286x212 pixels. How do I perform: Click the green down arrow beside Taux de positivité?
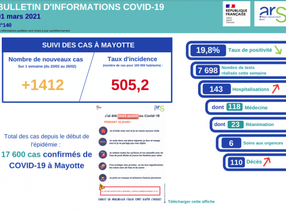pos(278,50)
